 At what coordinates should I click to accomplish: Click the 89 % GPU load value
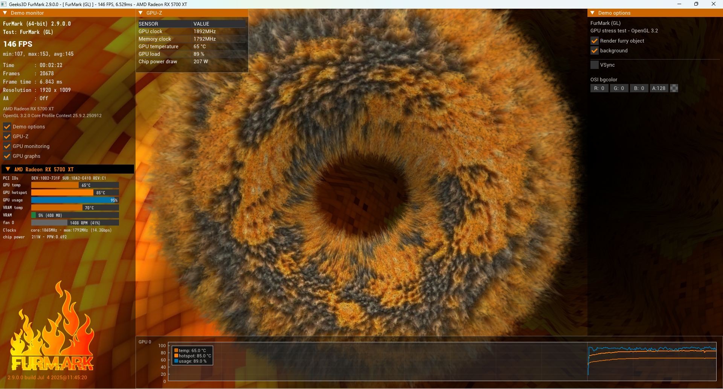point(199,54)
